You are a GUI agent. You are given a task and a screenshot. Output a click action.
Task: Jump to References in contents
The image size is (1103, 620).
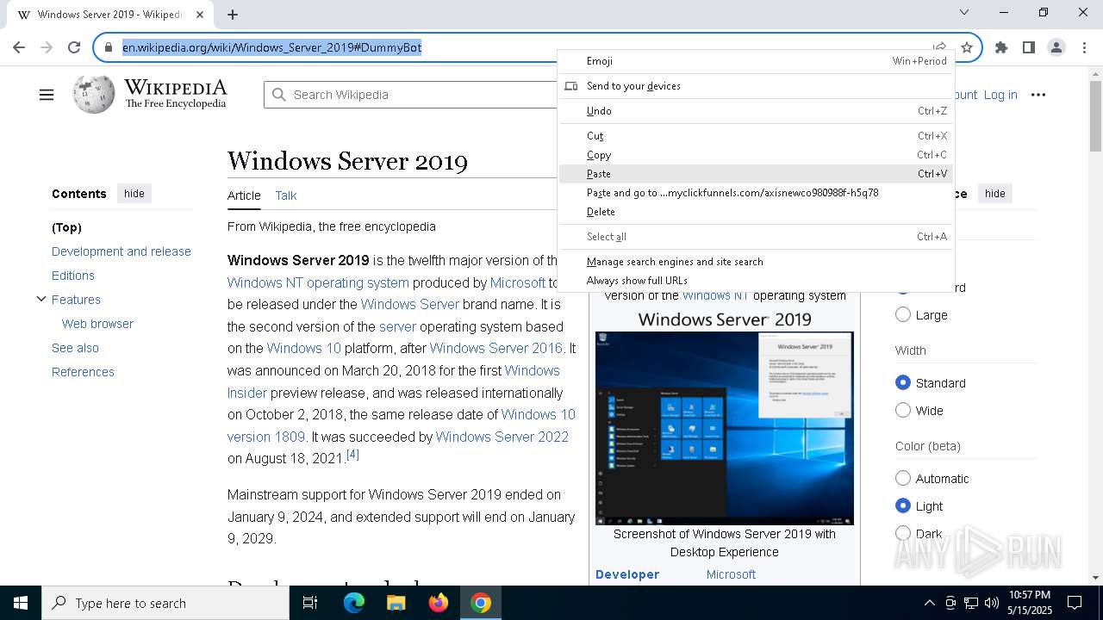coord(83,372)
